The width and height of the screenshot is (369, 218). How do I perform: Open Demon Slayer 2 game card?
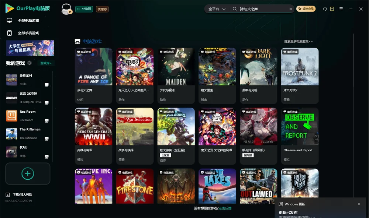tap(135, 75)
